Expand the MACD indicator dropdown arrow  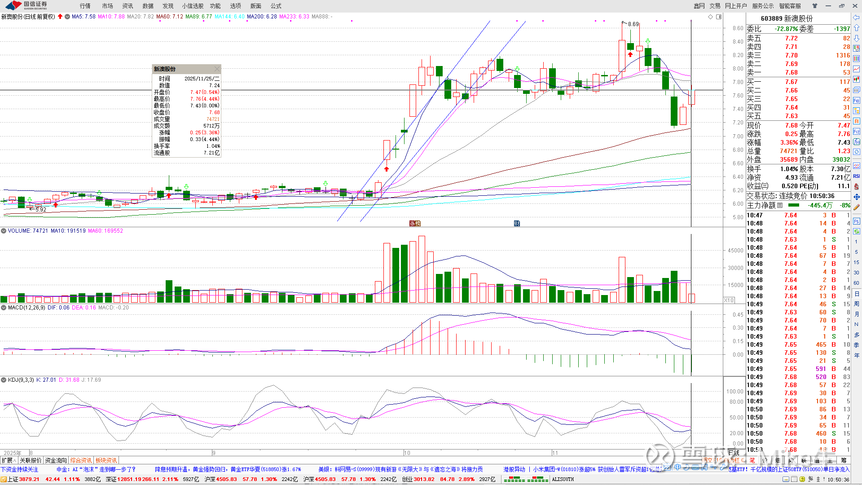(x=4, y=308)
